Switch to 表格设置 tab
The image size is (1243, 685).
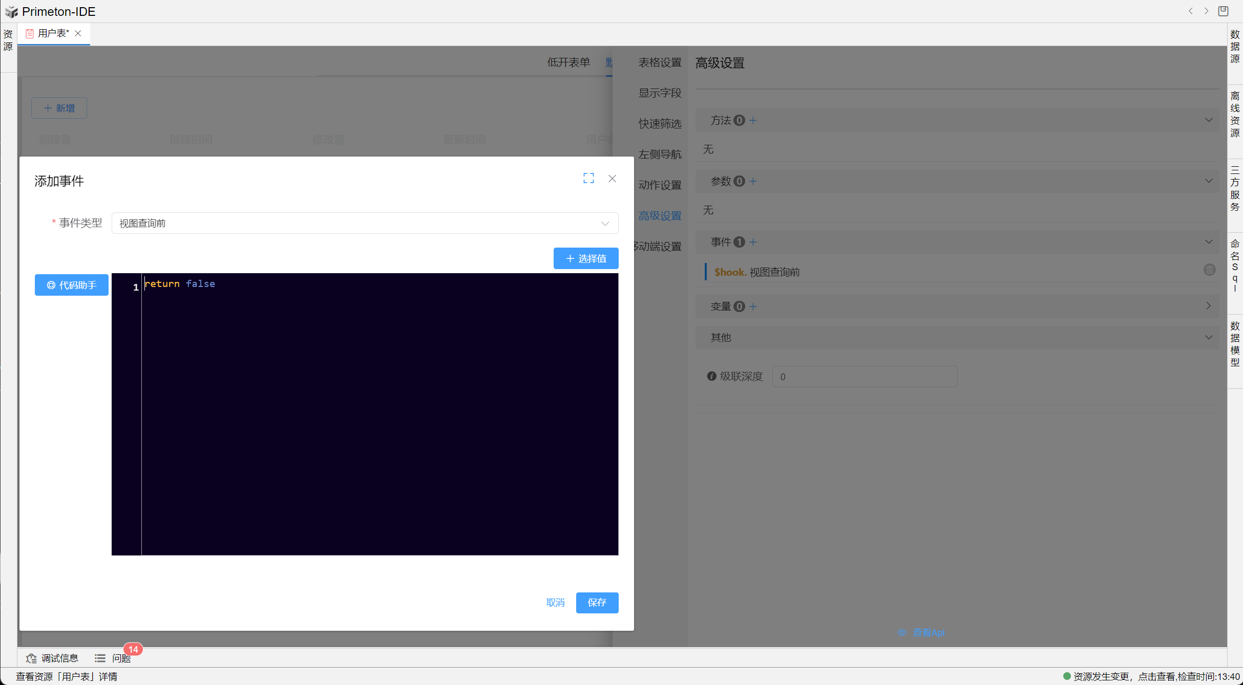pyautogui.click(x=660, y=62)
